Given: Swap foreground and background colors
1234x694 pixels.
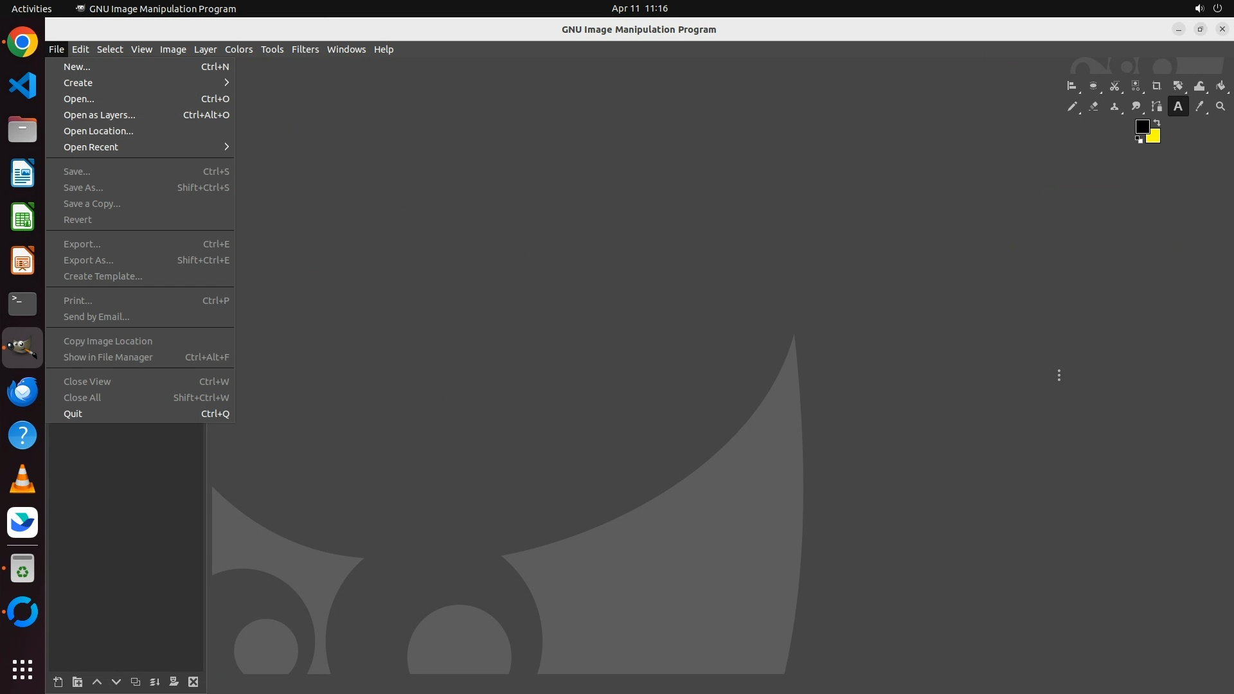Looking at the screenshot, I should pos(1157,122).
